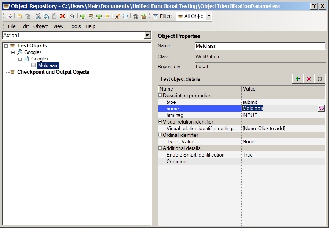Click the red X Delete toolbar icon
329x228 pixels.
pyautogui.click(x=62, y=16)
